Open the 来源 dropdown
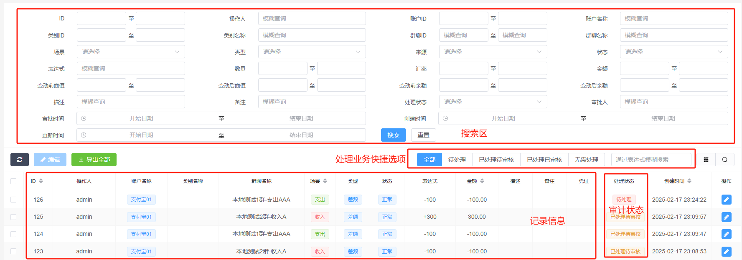Image resolution: width=742 pixels, height=260 pixels. click(x=493, y=52)
